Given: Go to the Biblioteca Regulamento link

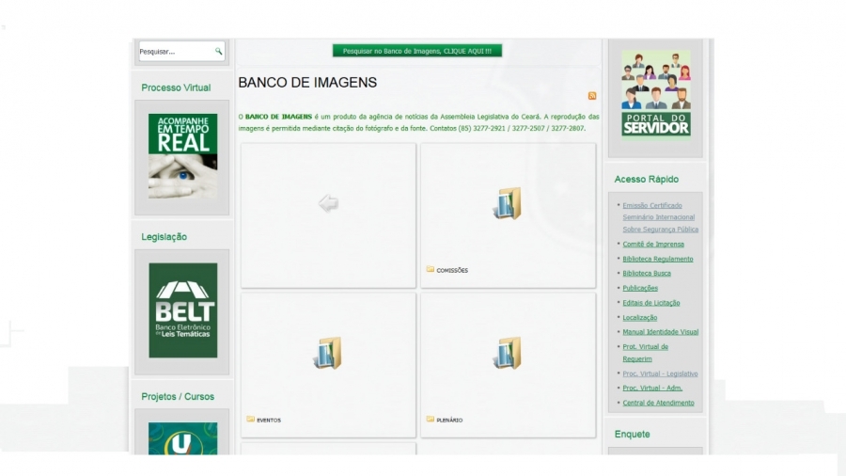Looking at the screenshot, I should [657, 259].
